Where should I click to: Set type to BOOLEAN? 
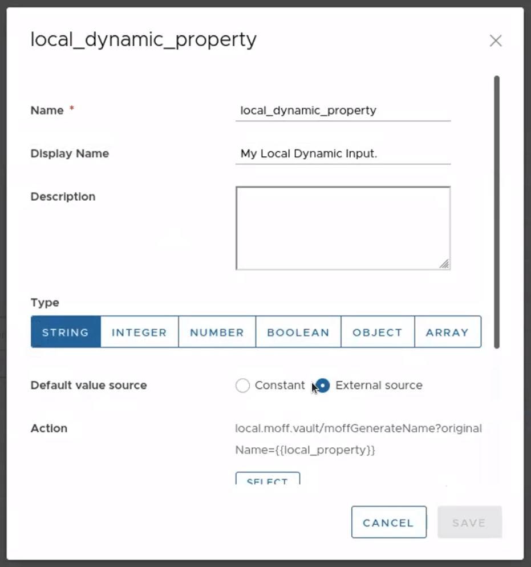click(x=298, y=333)
